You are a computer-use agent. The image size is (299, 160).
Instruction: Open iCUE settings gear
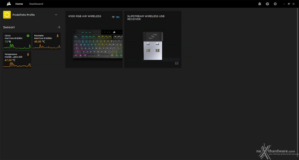tap(275, 4)
